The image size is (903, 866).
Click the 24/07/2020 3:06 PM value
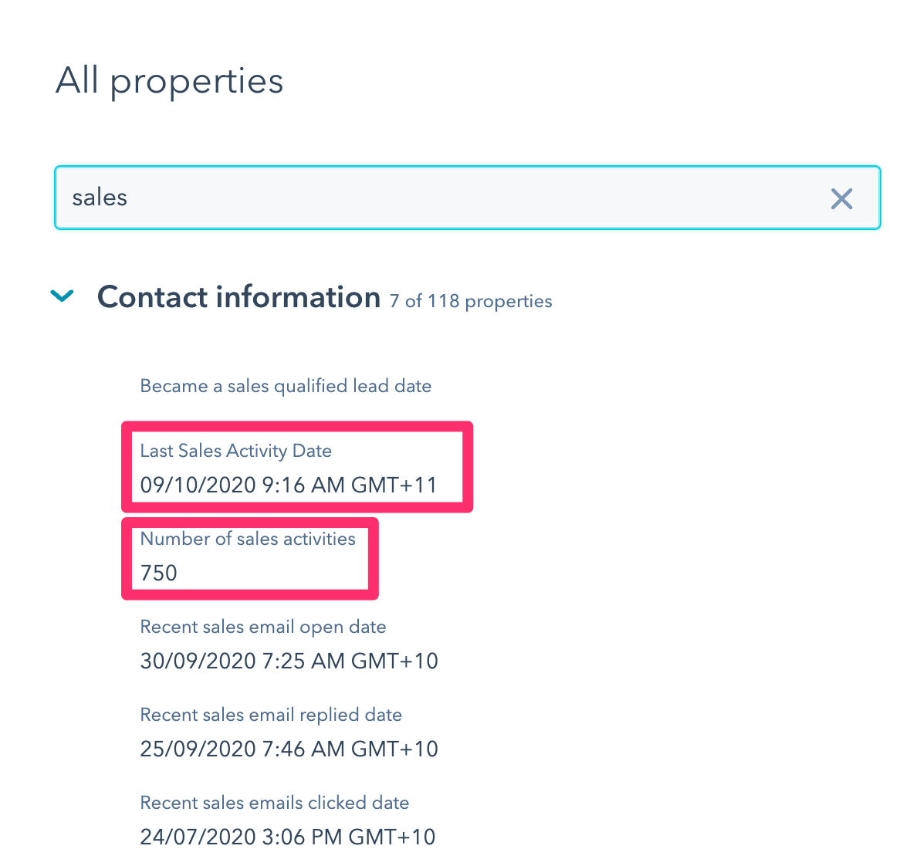click(x=288, y=837)
